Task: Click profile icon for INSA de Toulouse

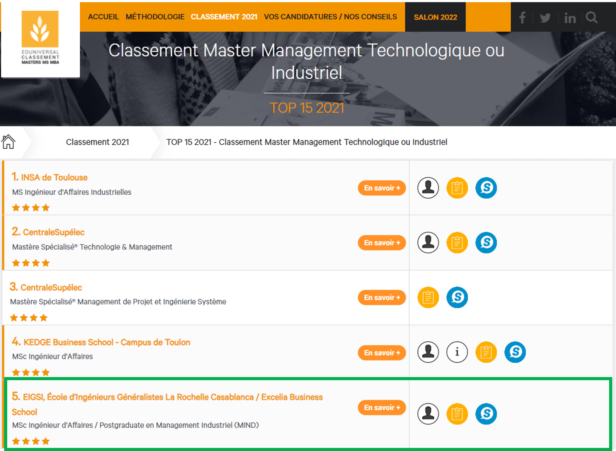Action: (428, 188)
